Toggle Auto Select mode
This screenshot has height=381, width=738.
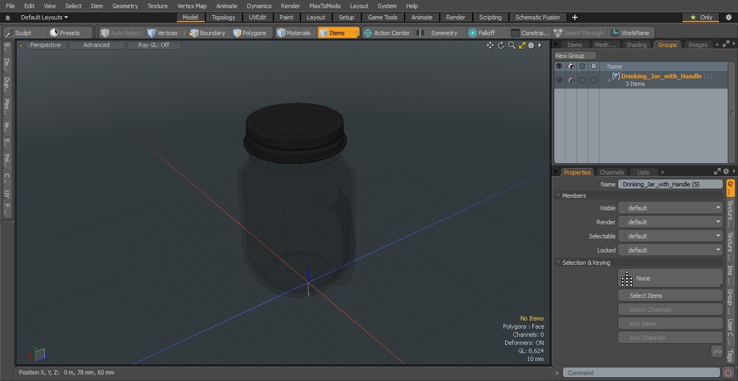pyautogui.click(x=121, y=33)
